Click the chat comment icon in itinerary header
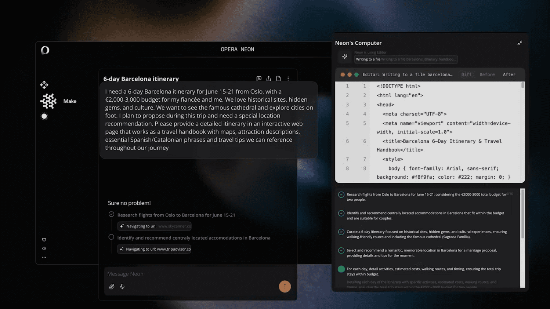Image resolution: width=550 pixels, height=309 pixels. [x=259, y=79]
